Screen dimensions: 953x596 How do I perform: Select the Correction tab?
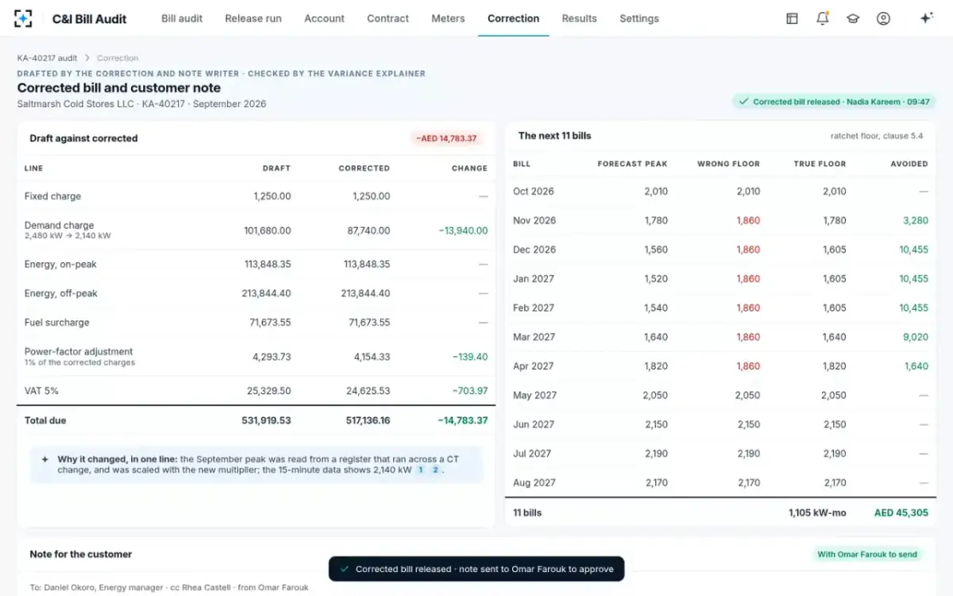click(x=513, y=18)
